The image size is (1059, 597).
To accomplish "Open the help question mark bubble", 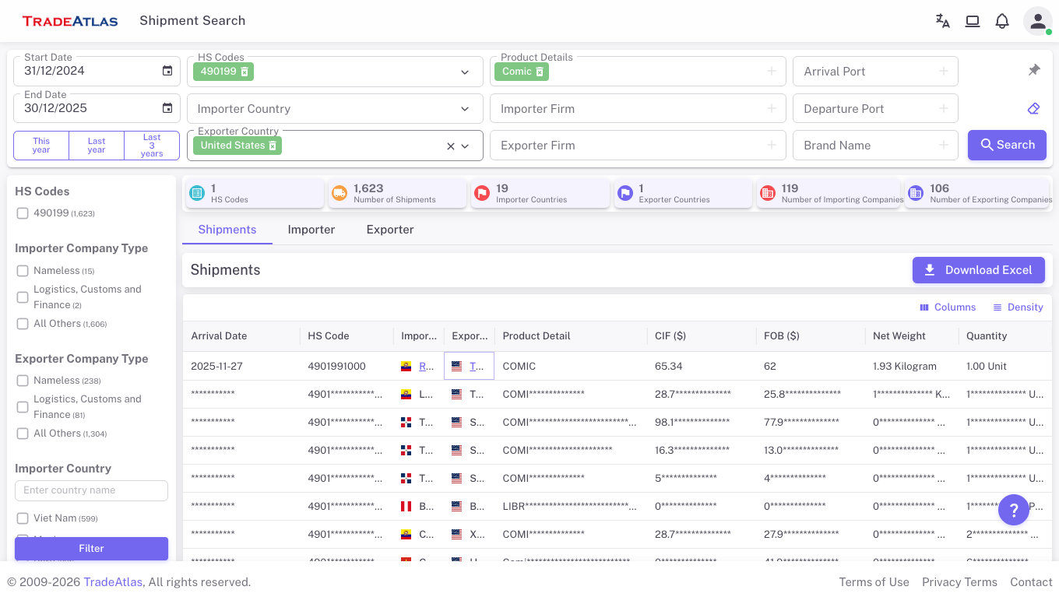I will click(x=1014, y=510).
